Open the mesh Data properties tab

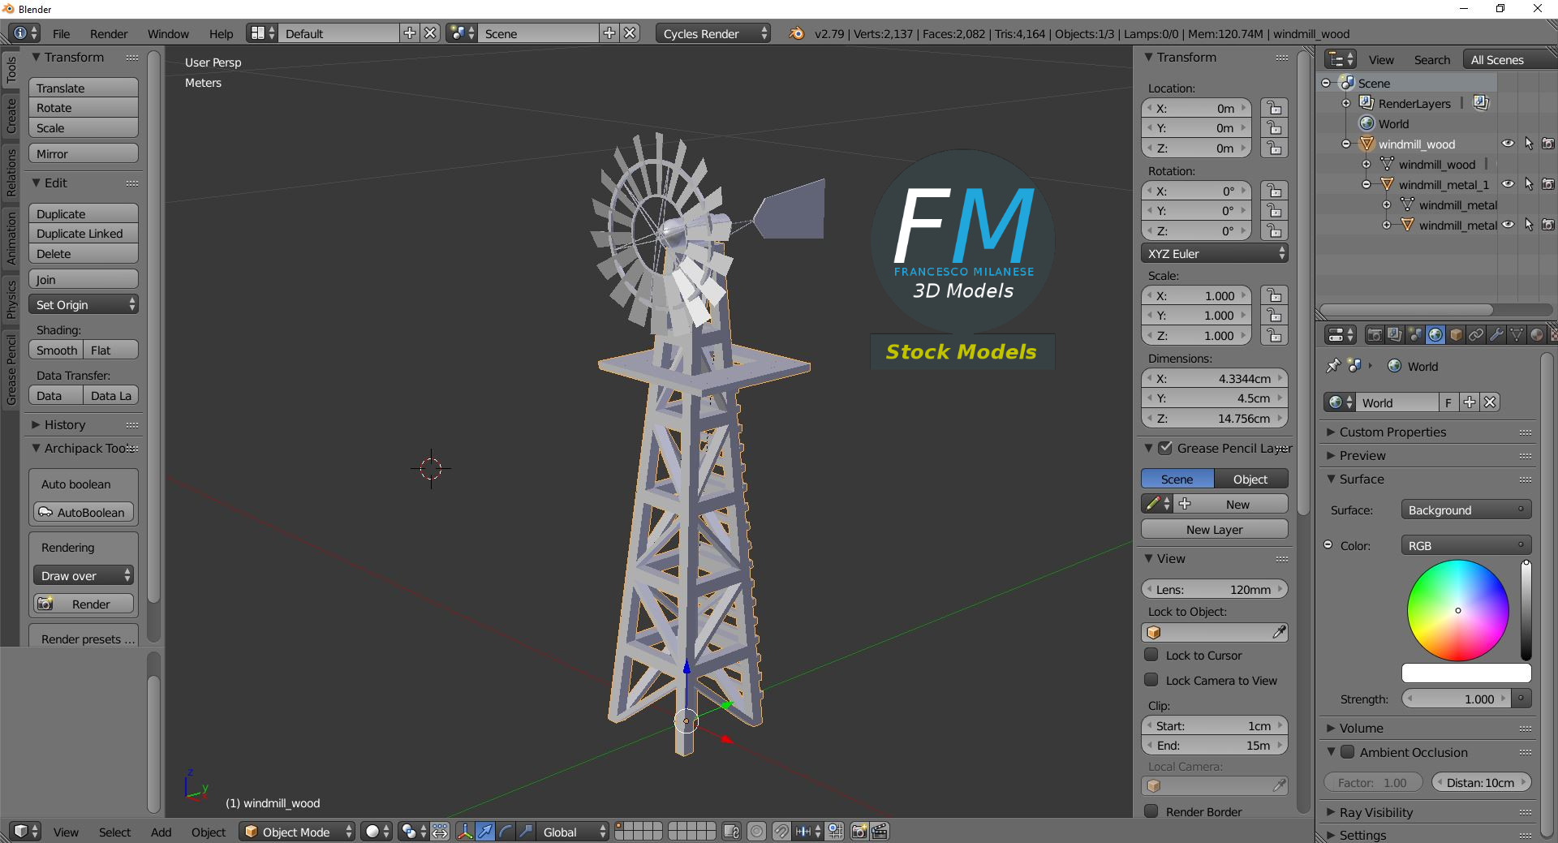(x=1517, y=335)
